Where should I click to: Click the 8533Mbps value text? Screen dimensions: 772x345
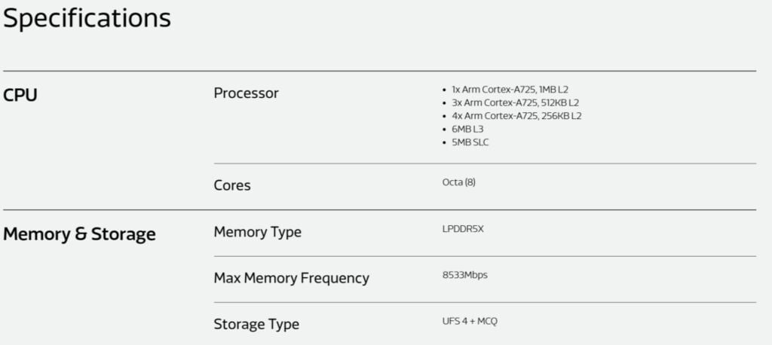464,275
